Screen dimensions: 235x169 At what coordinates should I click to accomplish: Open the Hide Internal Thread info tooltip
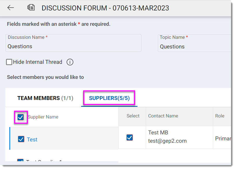[70, 62]
